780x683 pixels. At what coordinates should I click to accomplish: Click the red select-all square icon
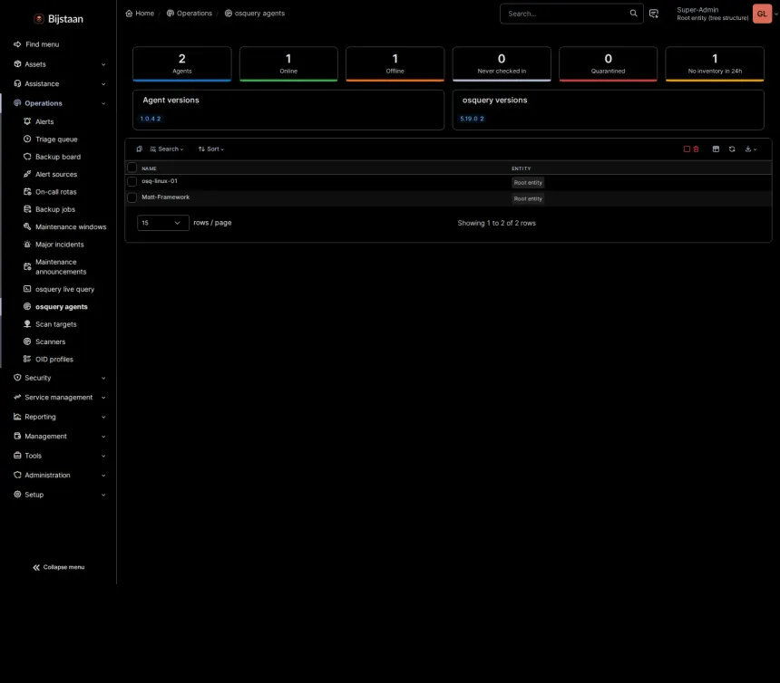pyautogui.click(x=687, y=149)
